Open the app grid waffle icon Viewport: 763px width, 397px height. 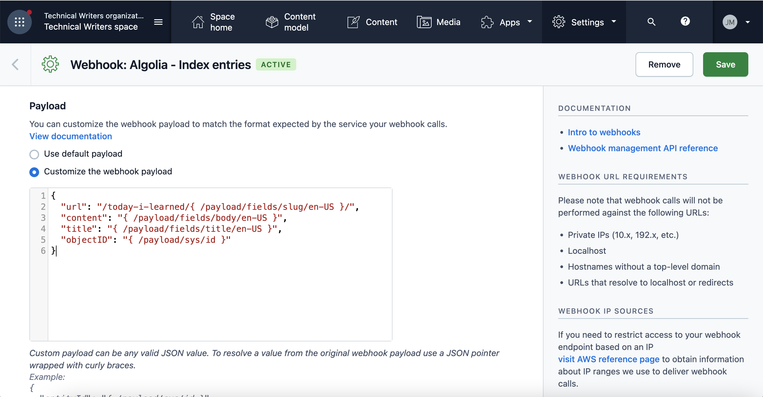point(20,22)
